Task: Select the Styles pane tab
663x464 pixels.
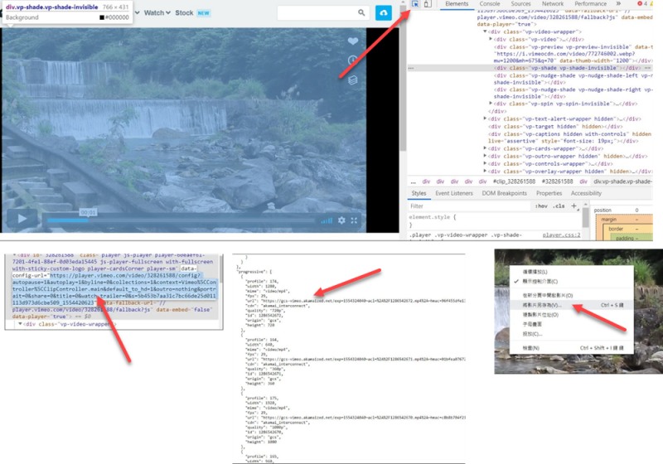Action: pos(419,193)
